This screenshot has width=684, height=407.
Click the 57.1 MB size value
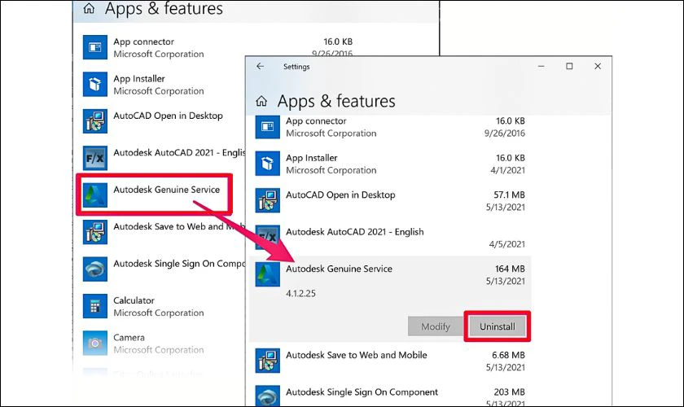pos(509,195)
